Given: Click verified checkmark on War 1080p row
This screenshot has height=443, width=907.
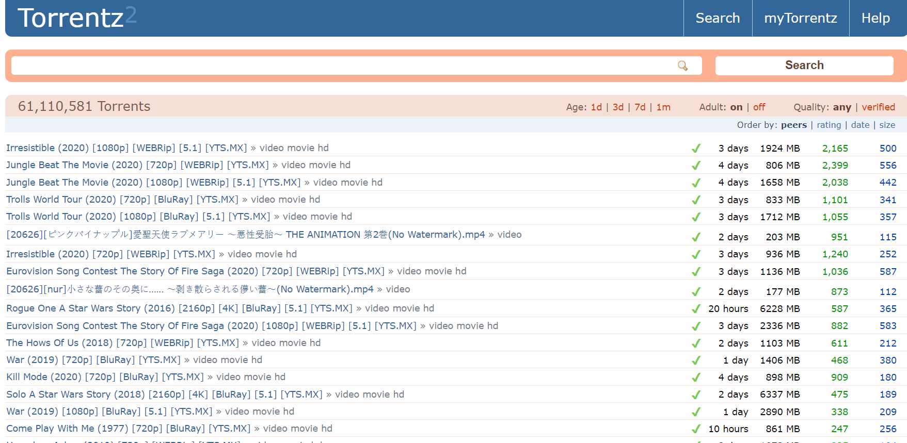Looking at the screenshot, I should [696, 412].
